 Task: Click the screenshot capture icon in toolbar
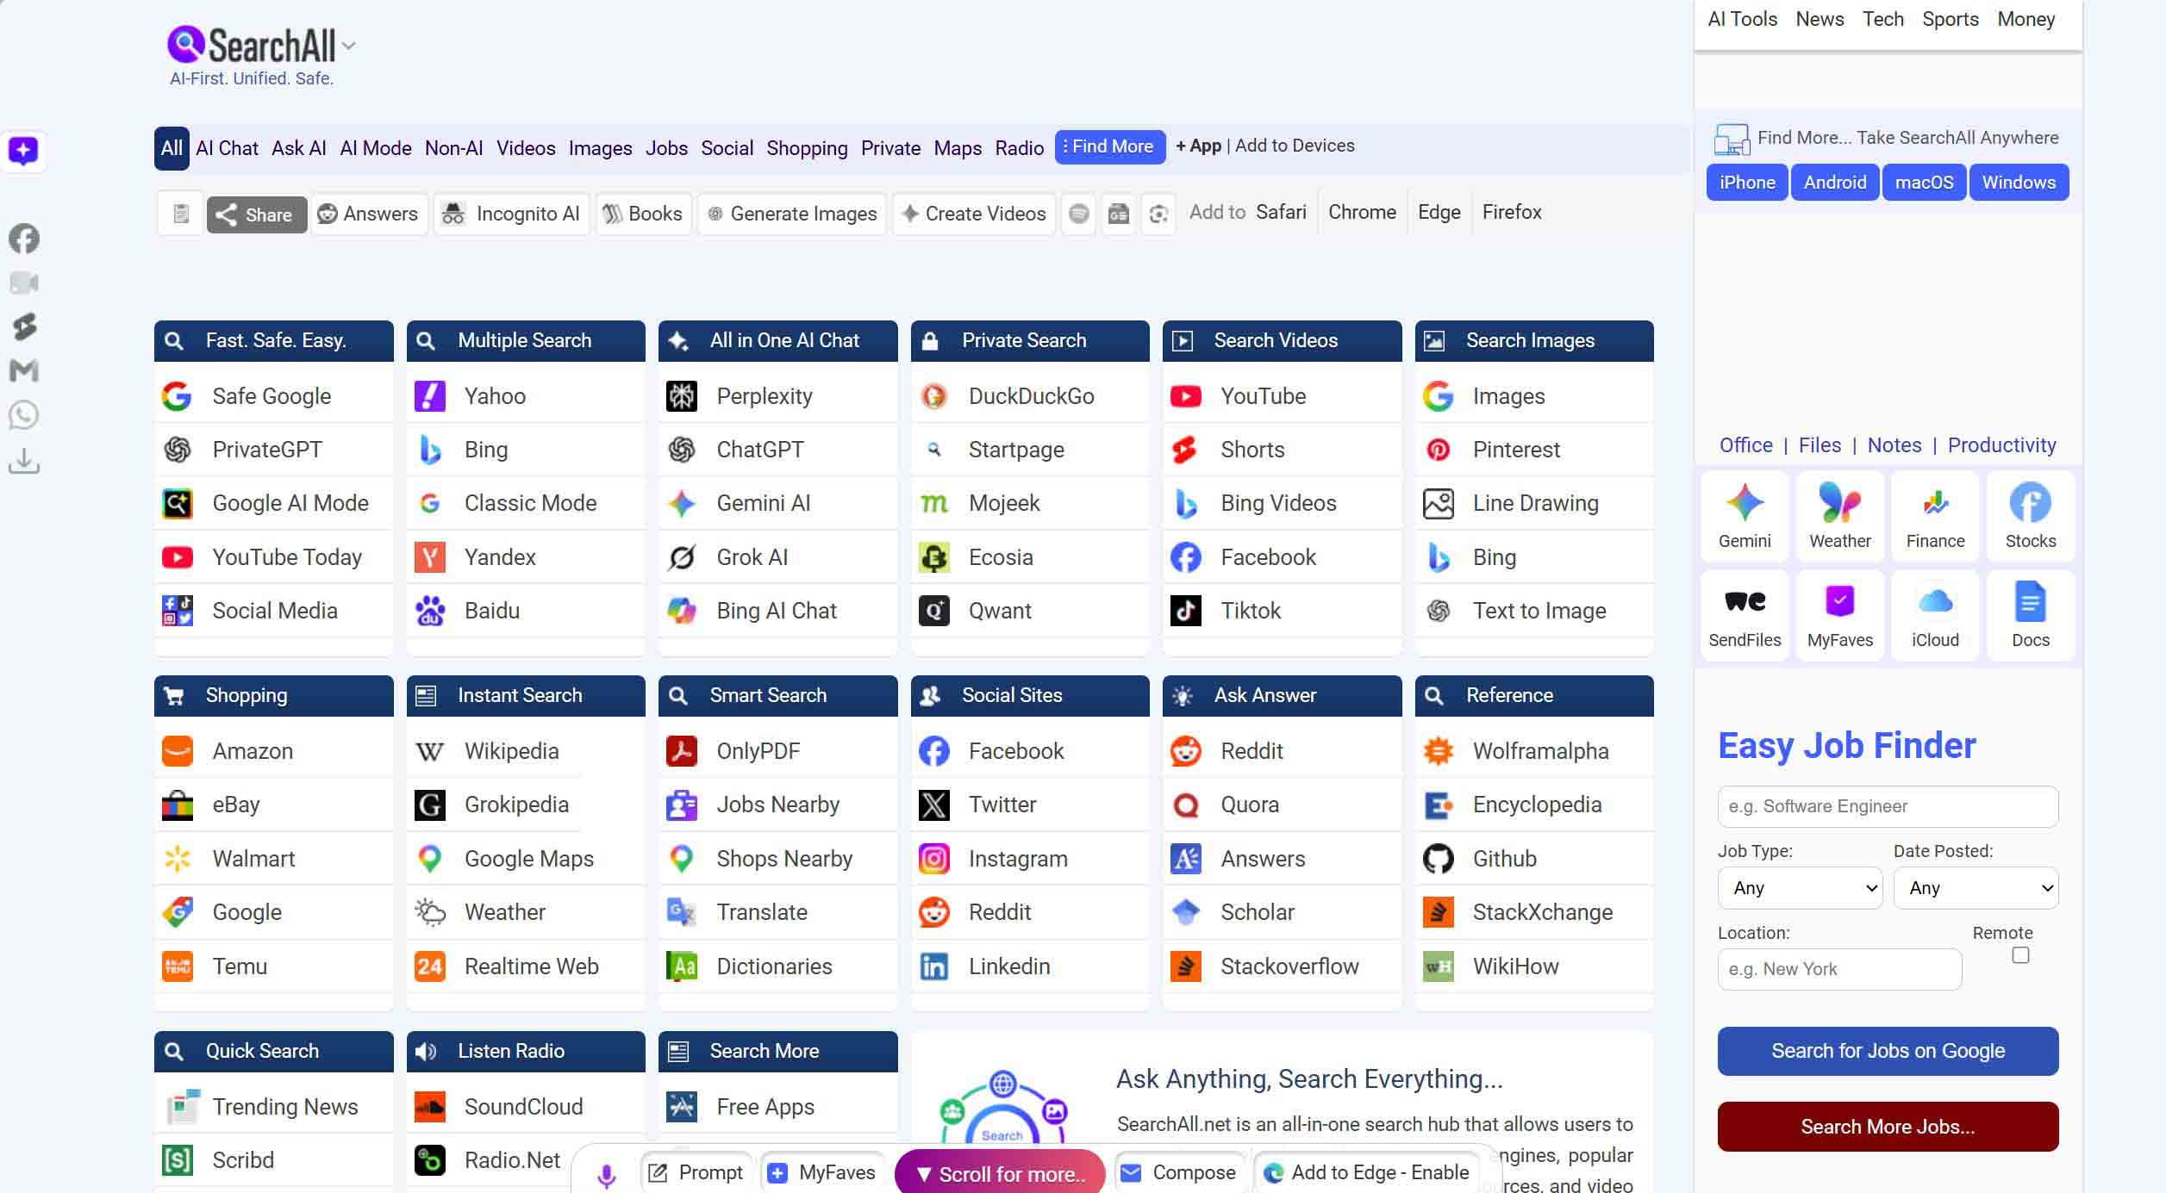[x=1158, y=214]
